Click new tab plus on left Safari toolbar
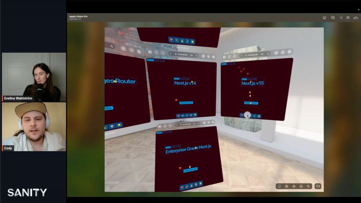Viewport: 361px width, 203px height. [131, 50]
